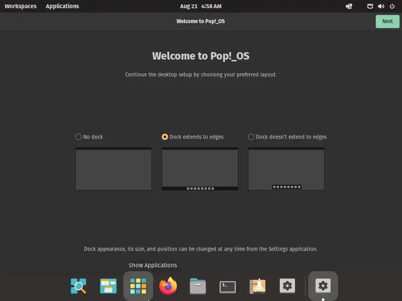Open the Files manager dock icon
This screenshot has height=301, width=402.
point(198,286)
